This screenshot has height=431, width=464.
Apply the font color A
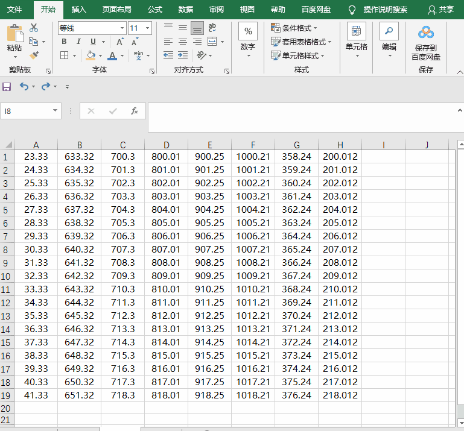tap(112, 55)
